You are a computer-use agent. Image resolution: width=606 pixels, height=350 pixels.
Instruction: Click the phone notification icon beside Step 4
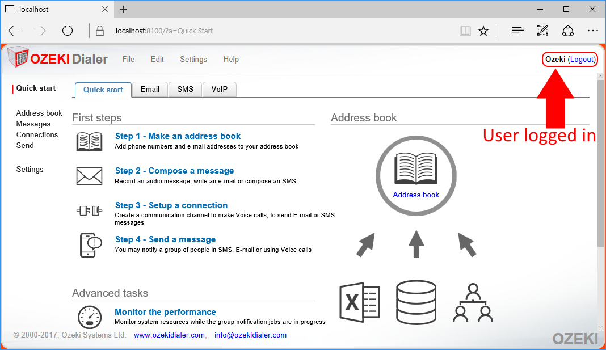click(90, 245)
